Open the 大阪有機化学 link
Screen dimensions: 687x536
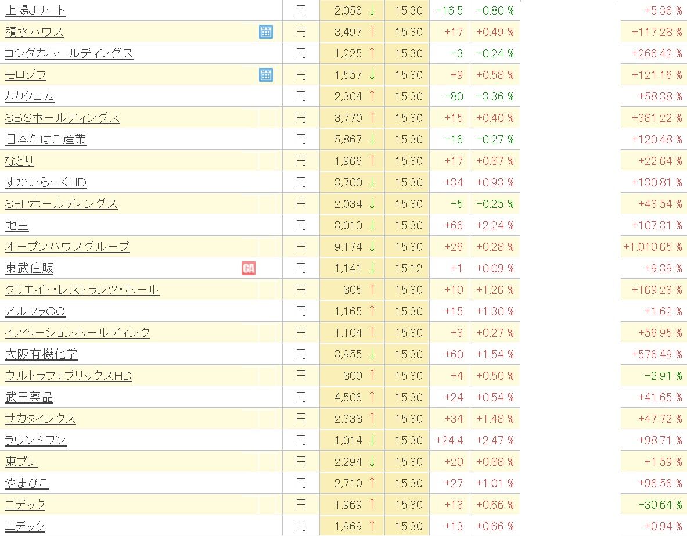41,354
